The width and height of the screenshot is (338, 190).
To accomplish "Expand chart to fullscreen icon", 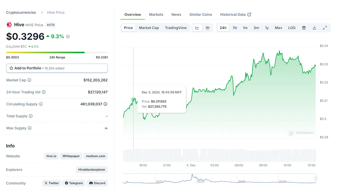I will coord(325,28).
